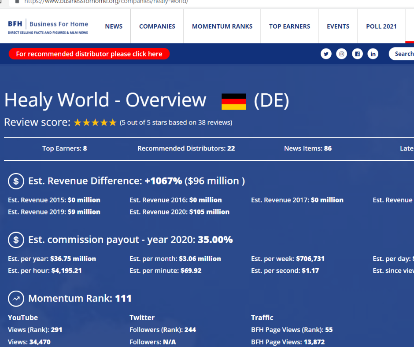Click the Recommended Distributors: 22 link
Image resolution: width=414 pixels, height=347 pixels.
click(x=186, y=148)
